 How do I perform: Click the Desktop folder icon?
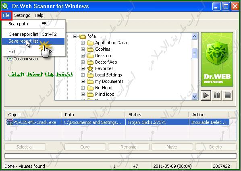90,56
